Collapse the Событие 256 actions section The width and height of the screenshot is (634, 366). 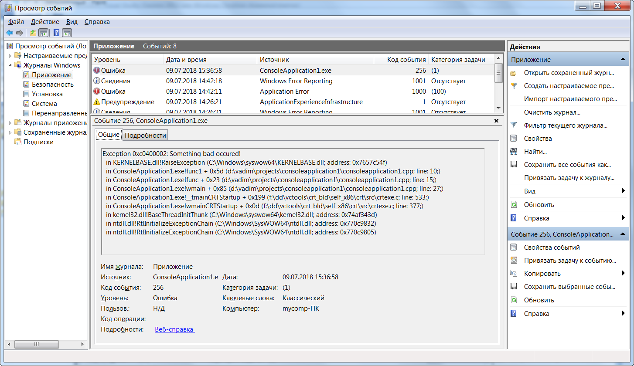[623, 234]
